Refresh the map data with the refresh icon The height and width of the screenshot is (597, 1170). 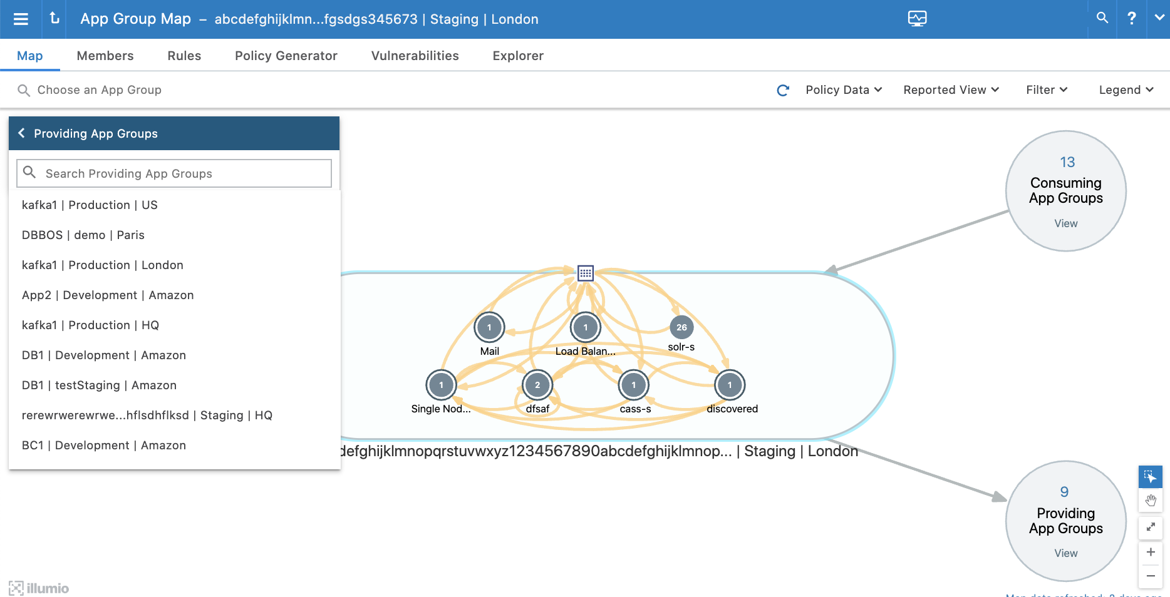[x=782, y=89]
